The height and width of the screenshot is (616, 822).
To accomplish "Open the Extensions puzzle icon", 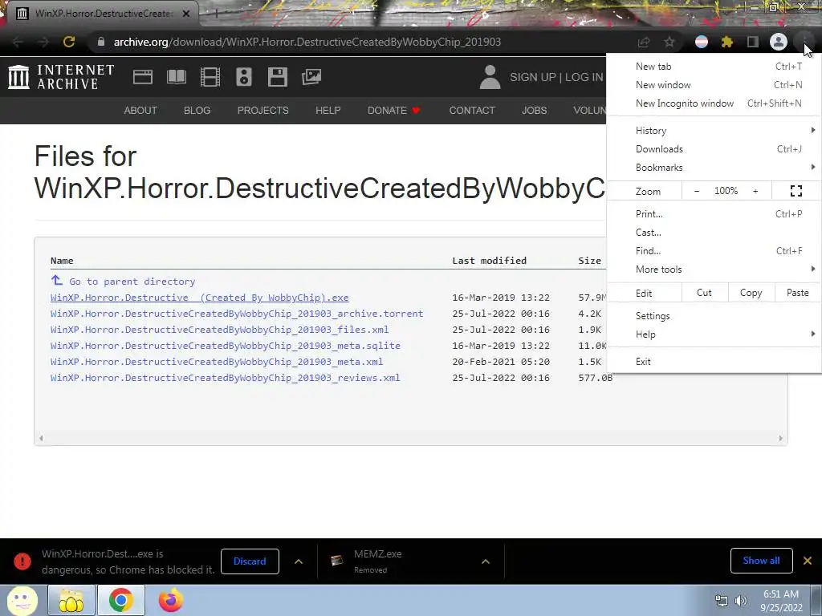I will pyautogui.click(x=726, y=42).
